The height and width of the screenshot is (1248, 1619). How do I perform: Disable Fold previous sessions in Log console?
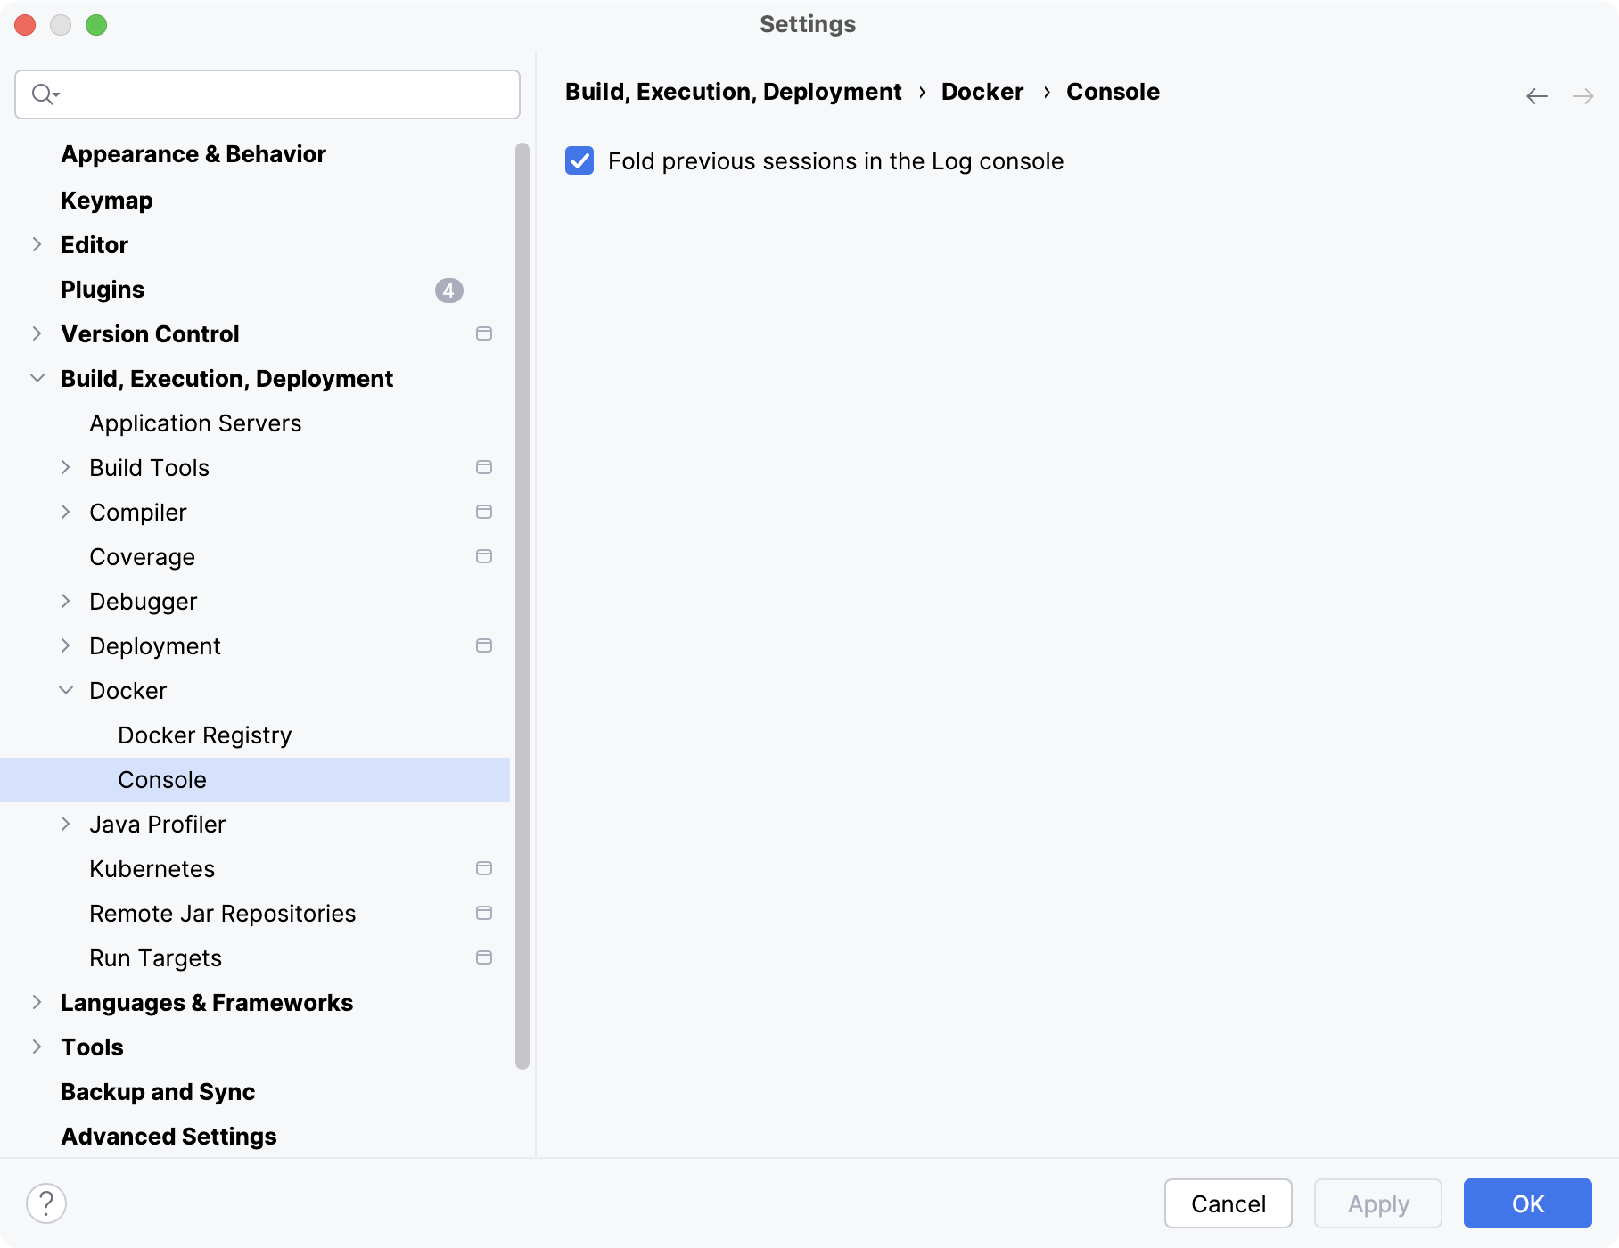(x=579, y=161)
